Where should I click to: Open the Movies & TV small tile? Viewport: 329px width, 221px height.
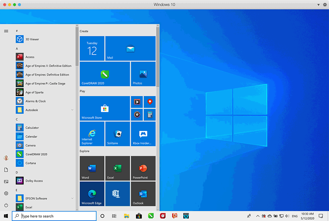(137, 102)
